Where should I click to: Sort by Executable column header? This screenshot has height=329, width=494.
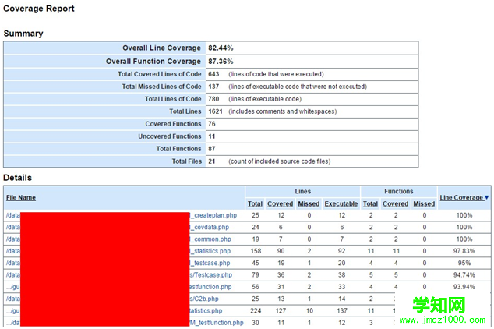coord(341,204)
